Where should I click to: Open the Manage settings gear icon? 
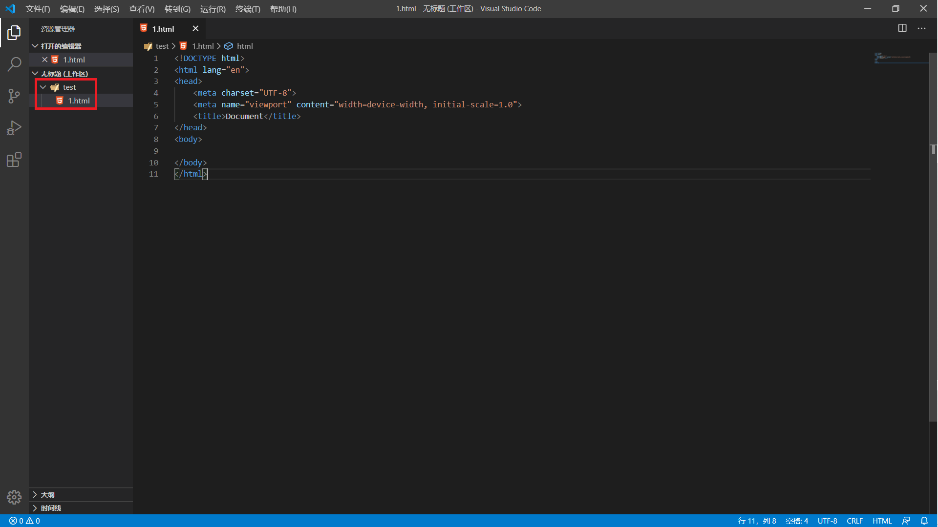(x=14, y=497)
